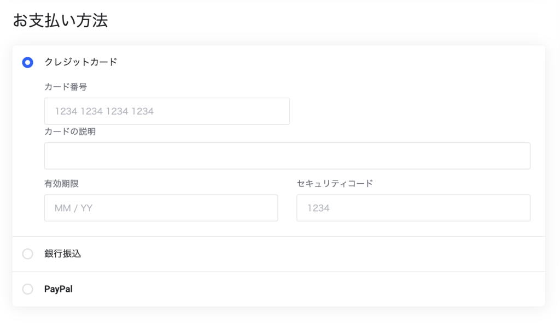Select the 銀行振込 radio button
Screen dimensions: 560x324
pyautogui.click(x=27, y=254)
